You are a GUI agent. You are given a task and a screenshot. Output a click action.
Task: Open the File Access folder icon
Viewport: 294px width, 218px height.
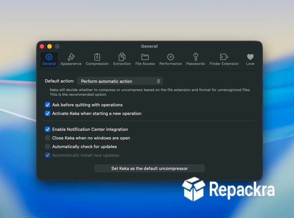click(145, 57)
